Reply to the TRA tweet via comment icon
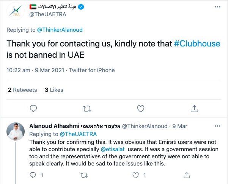 coord(33,108)
